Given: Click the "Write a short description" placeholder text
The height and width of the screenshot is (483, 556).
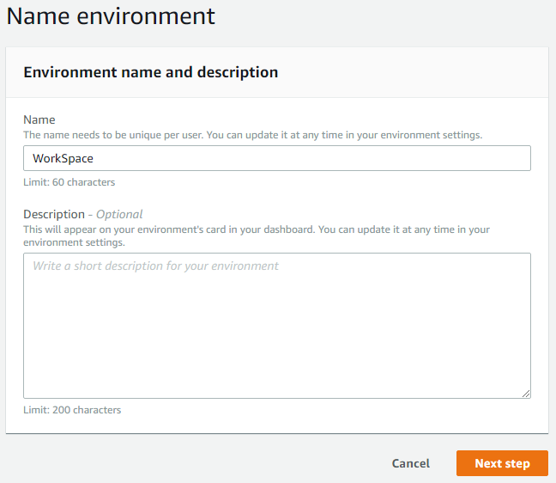Looking at the screenshot, I should coord(155,266).
